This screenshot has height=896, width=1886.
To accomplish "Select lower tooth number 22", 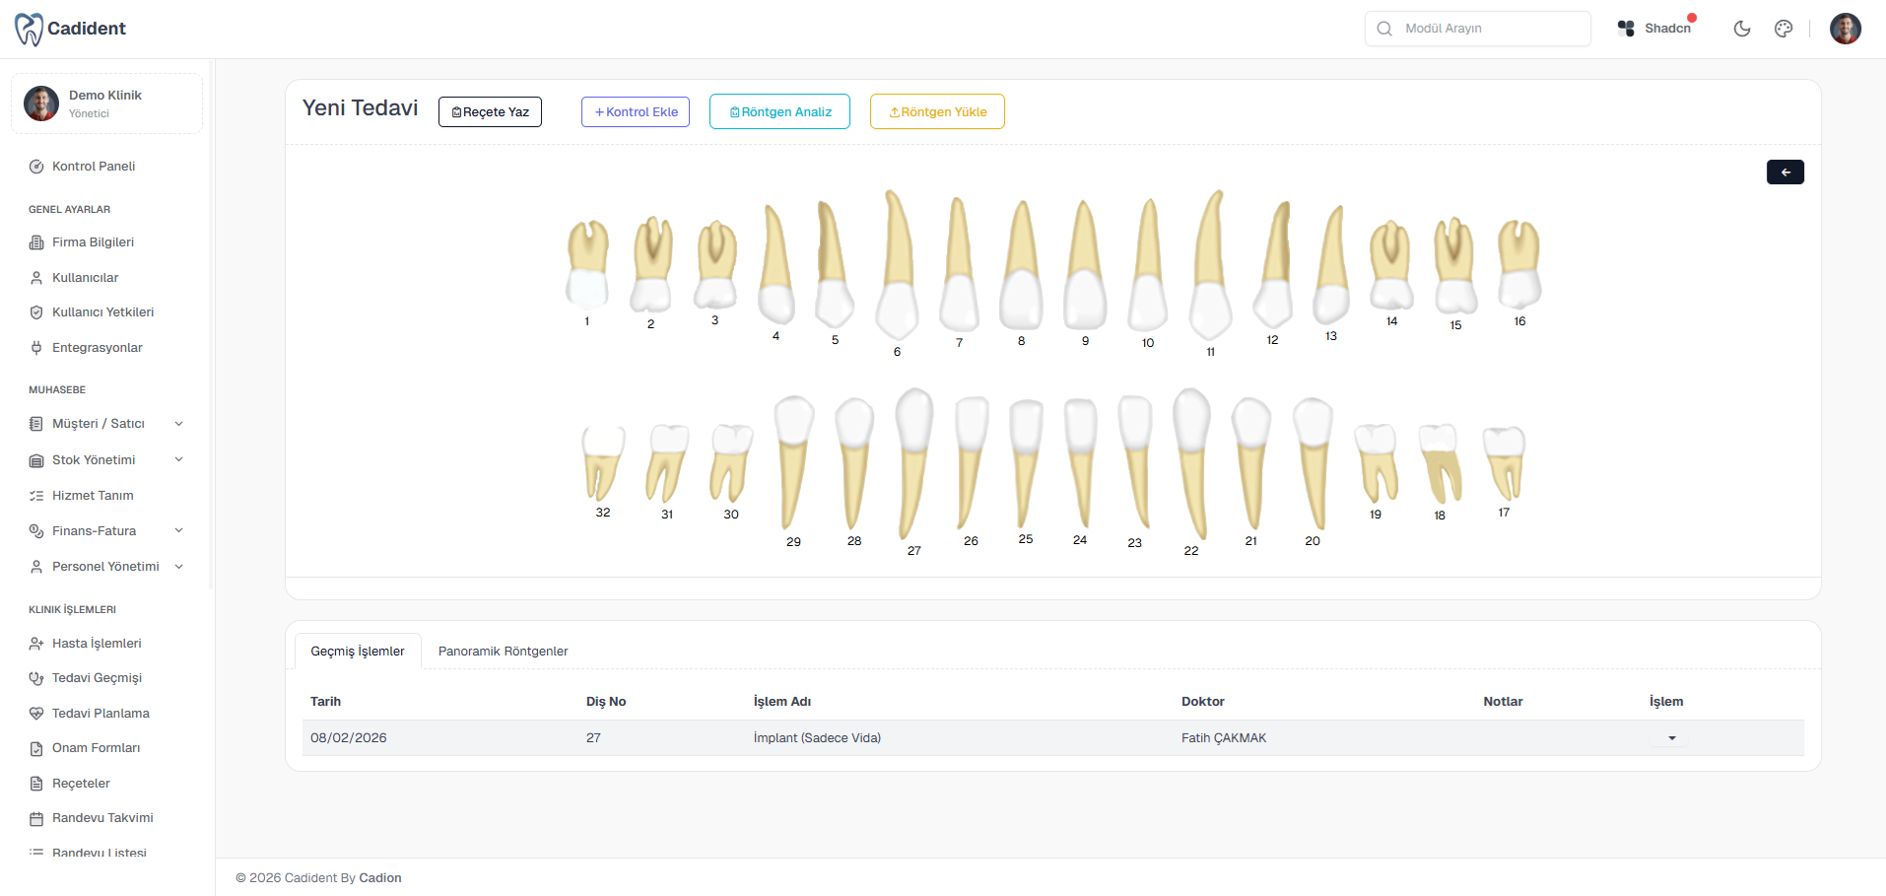I will click(1192, 461).
